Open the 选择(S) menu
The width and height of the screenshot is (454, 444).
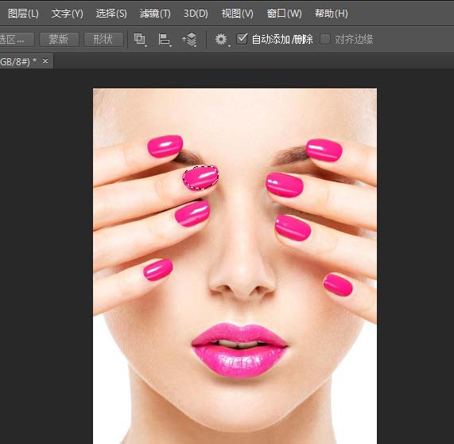(x=111, y=14)
